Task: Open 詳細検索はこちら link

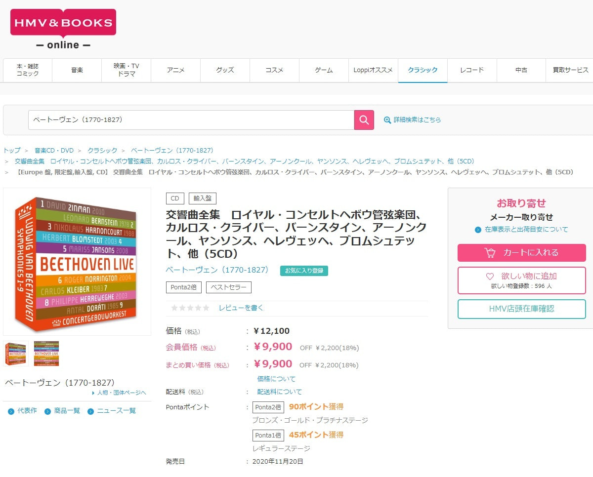Action: [417, 120]
